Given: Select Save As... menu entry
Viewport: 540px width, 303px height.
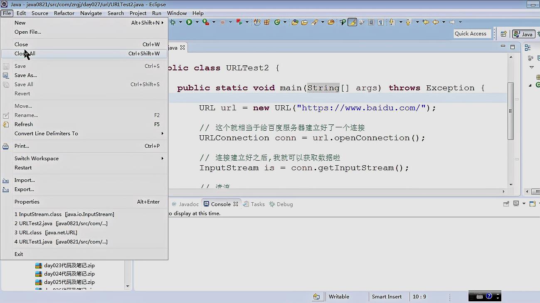Looking at the screenshot, I should click(x=84, y=75).
